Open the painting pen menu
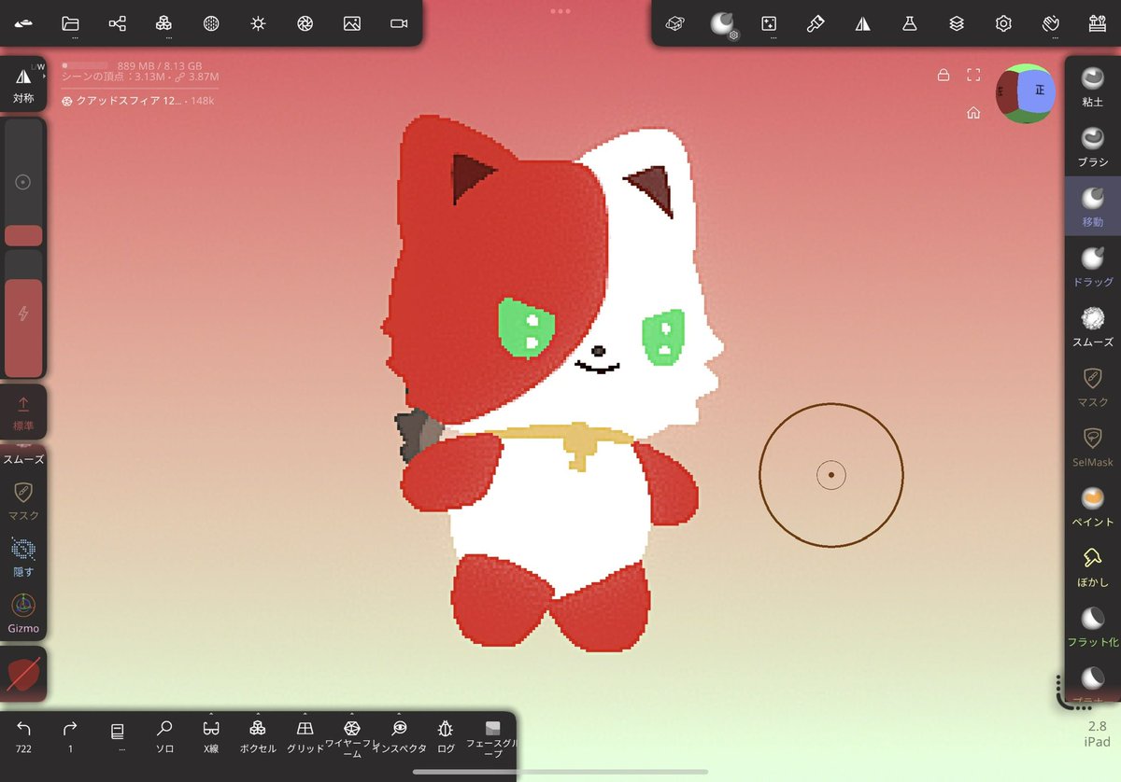This screenshot has width=1121, height=782. 816,23
